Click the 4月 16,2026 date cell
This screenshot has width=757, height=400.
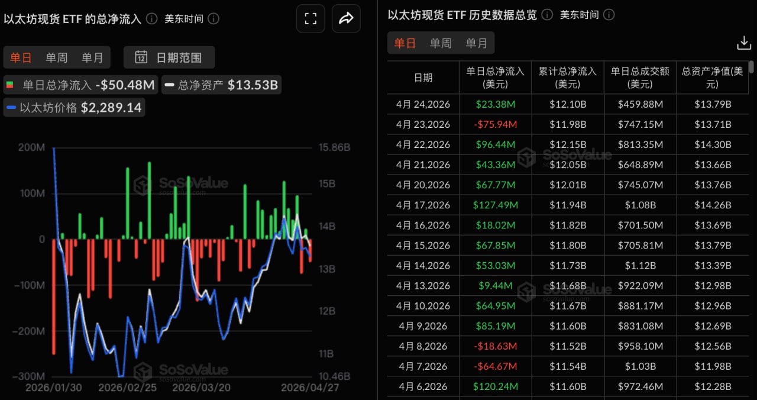[423, 225]
